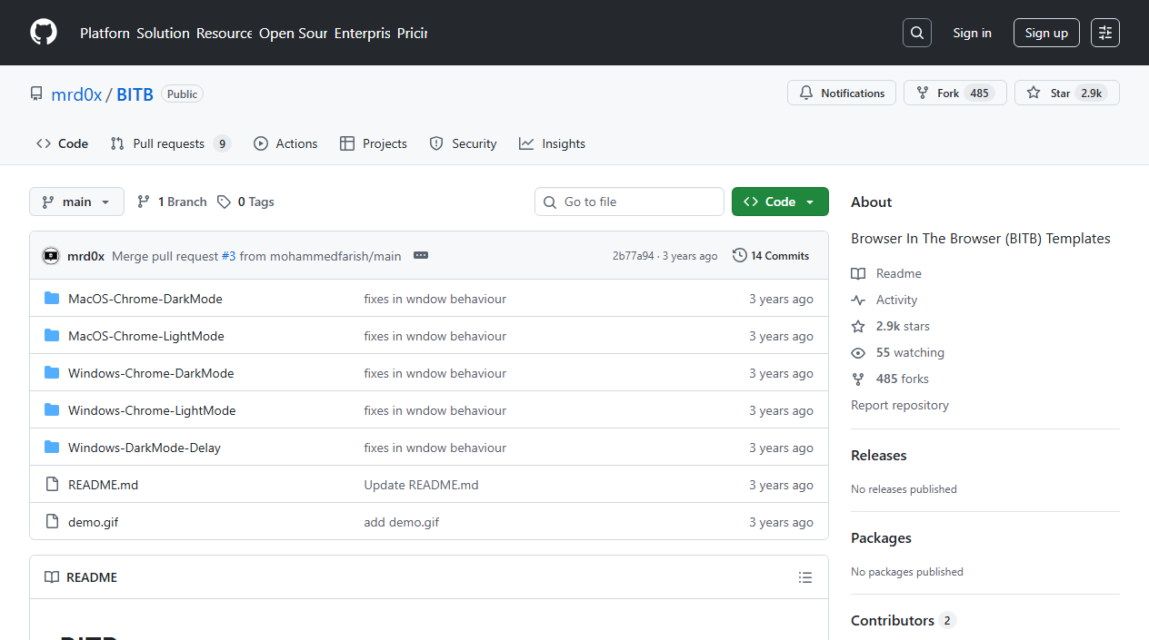Open the demo.gif file
This screenshot has height=640, width=1149.
pos(94,522)
